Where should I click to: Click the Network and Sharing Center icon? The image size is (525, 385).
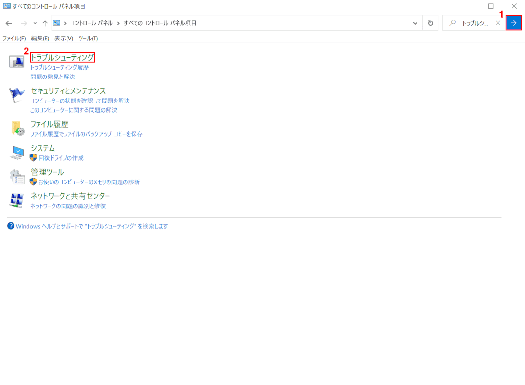click(16, 201)
